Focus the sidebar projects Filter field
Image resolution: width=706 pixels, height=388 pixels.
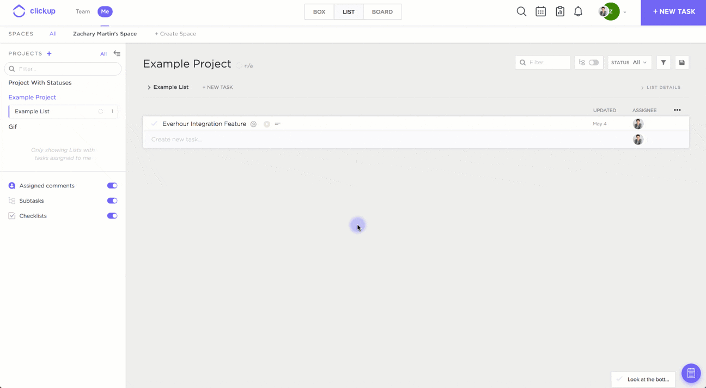pyautogui.click(x=63, y=69)
